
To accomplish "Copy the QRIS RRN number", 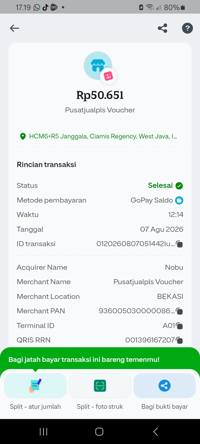I will pyautogui.click(x=179, y=340).
